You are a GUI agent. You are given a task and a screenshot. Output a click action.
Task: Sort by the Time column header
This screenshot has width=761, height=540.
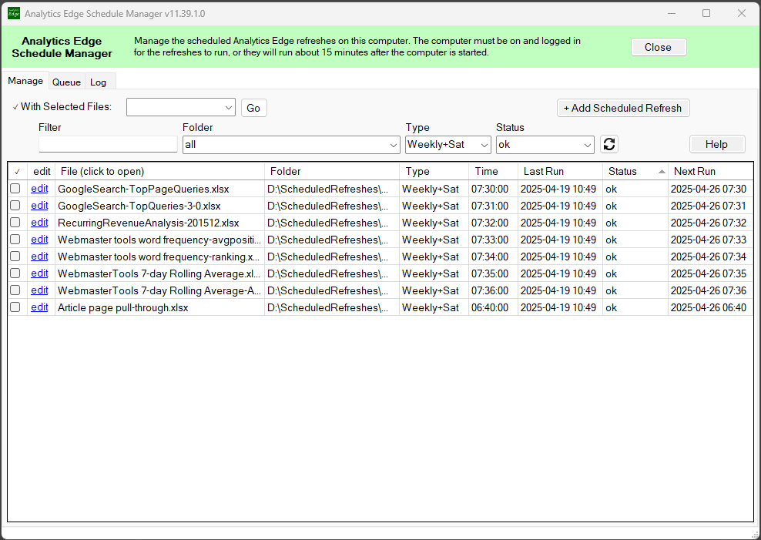click(493, 171)
